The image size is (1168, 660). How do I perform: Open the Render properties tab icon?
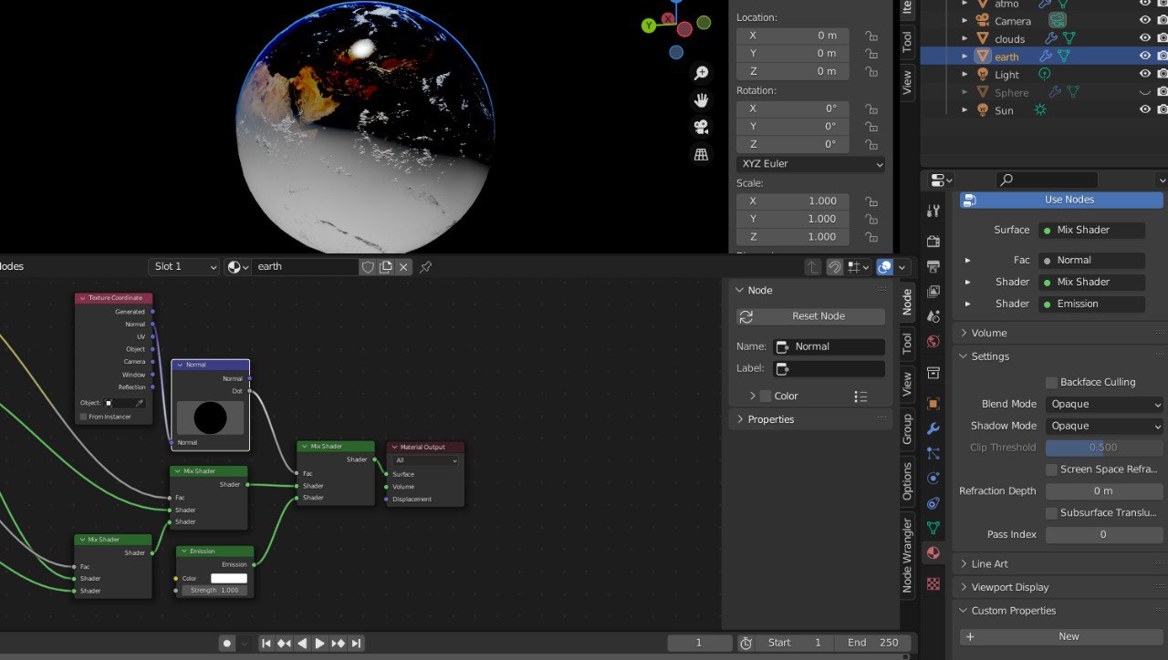click(x=933, y=242)
